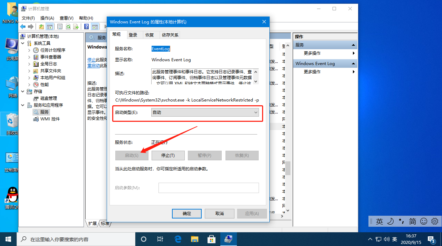The width and height of the screenshot is (442, 246).
Task: Expand the 全局日志 node arrow
Action: 29,64
